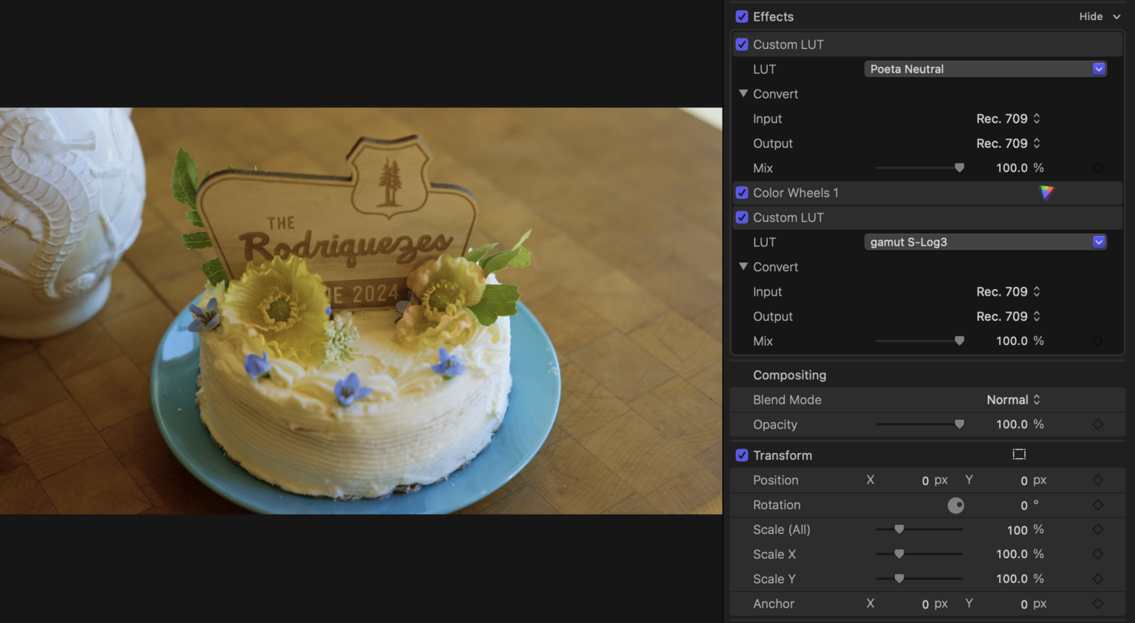Screen dimensions: 1135x623
Task: Click the Position keyframe diamond
Action: click(1097, 480)
